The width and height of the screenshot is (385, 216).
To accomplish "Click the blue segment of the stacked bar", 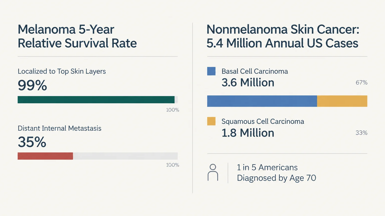I will tap(262, 101).
